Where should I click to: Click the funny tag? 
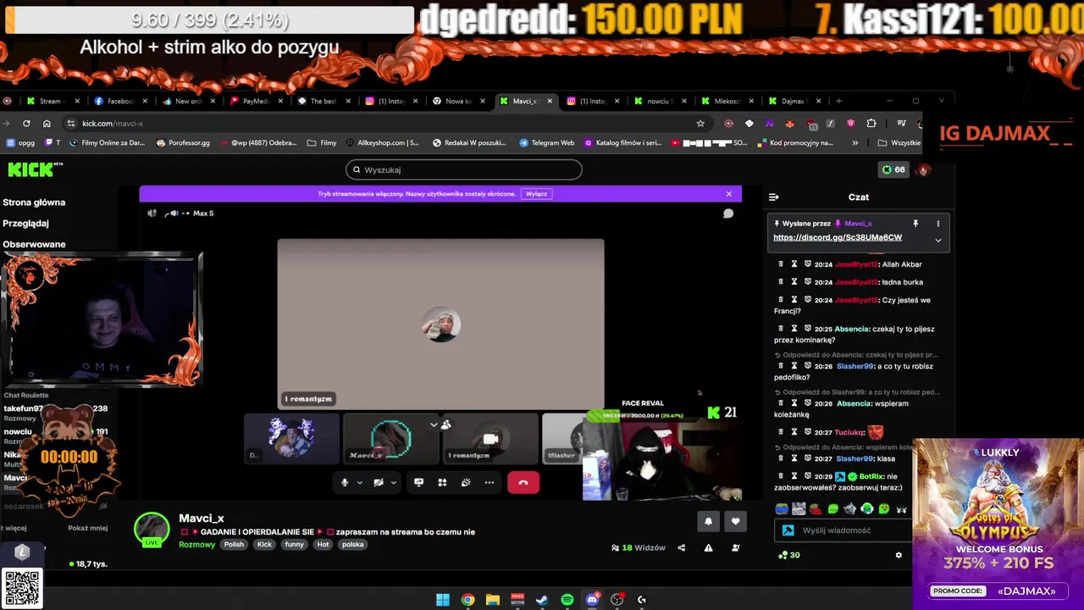pos(294,545)
